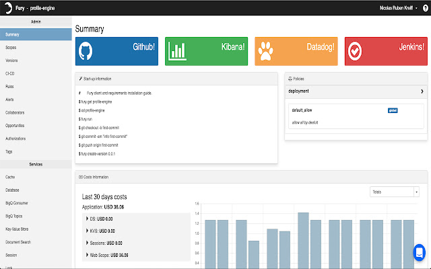431x269 pixels.
Task: Click the Github octocat icon
Action: 86,51
